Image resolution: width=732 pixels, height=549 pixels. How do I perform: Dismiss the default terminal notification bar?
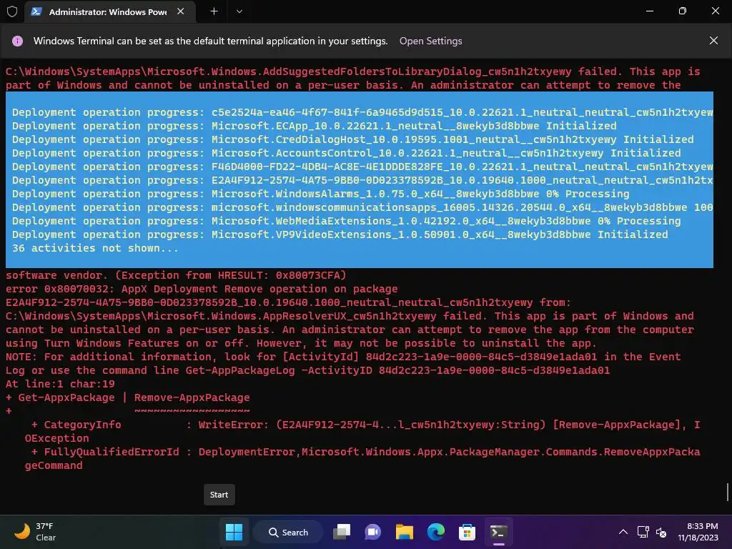tap(713, 41)
